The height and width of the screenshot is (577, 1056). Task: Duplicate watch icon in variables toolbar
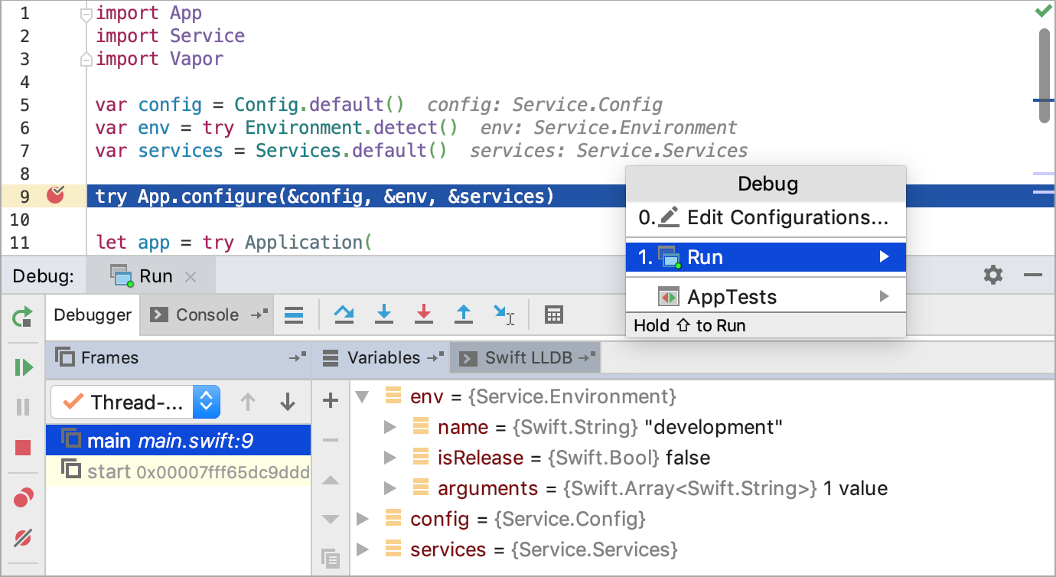(x=331, y=559)
